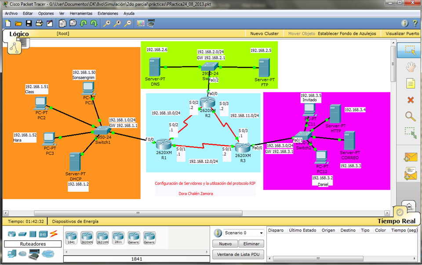The height and width of the screenshot is (265, 422).
Task: Print the workspace with the printer icon
Action: (39, 23)
